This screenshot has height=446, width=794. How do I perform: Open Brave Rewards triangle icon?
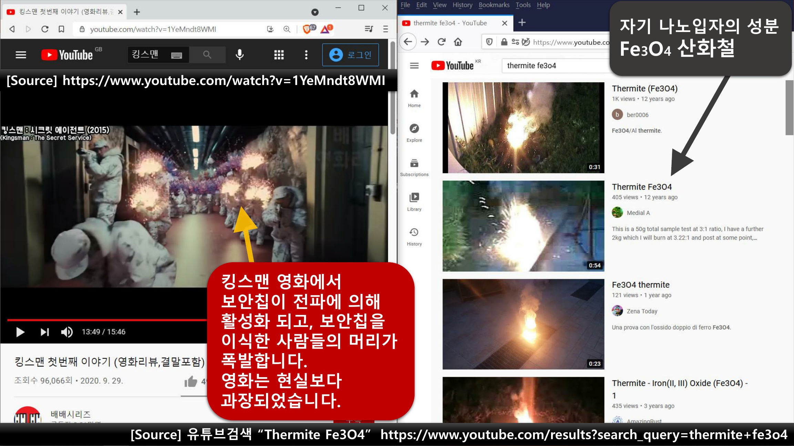(x=326, y=29)
